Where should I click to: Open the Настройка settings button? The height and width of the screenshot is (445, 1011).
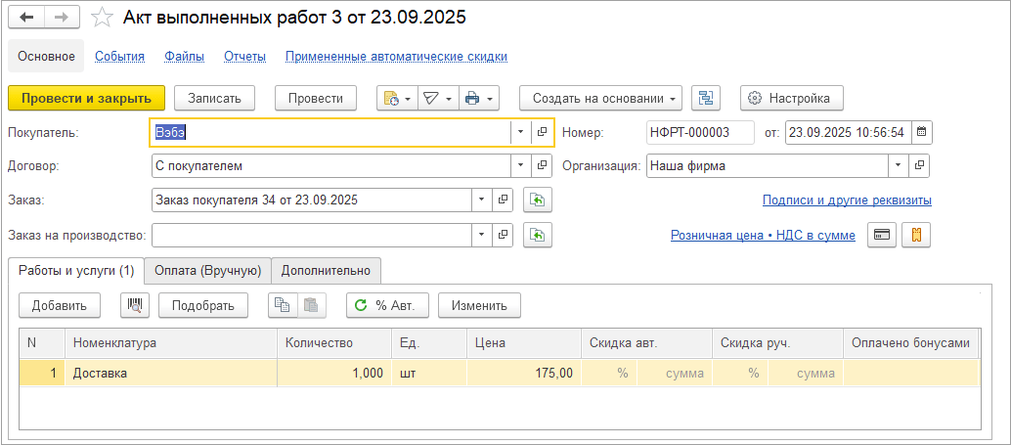point(791,99)
